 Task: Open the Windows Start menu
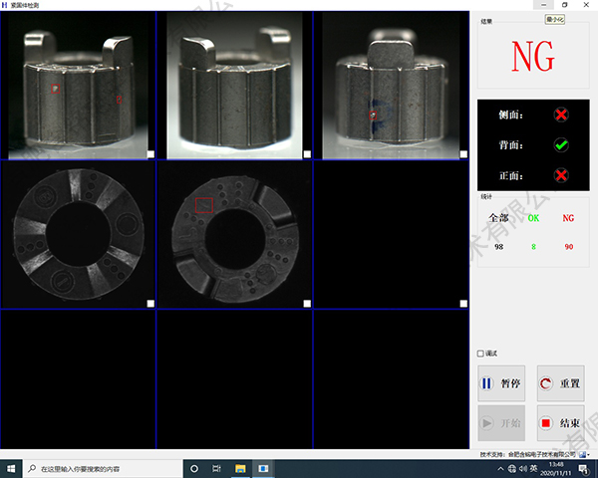pyautogui.click(x=11, y=468)
